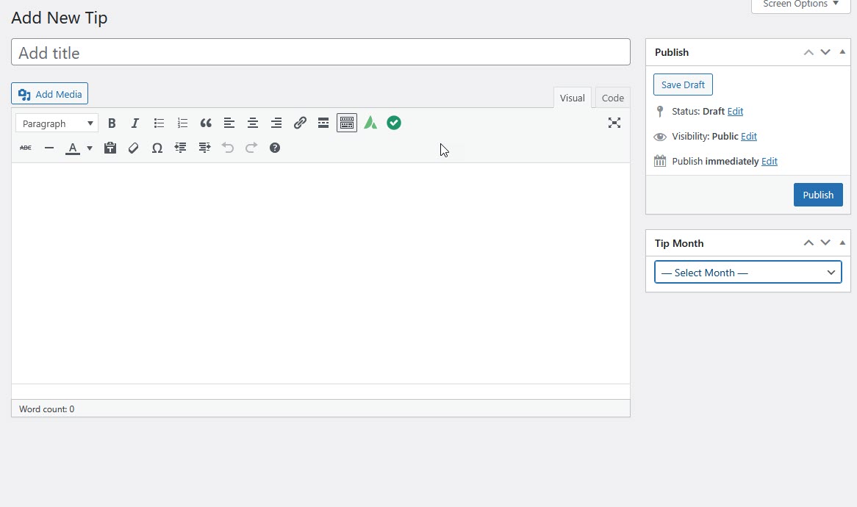Open the Insert Link tool
The width and height of the screenshot is (857, 507).
(300, 123)
